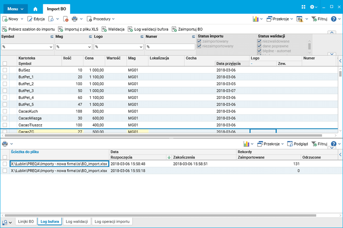Click the Nowy (new record) button
This screenshot has width=343, height=228.
[13, 19]
